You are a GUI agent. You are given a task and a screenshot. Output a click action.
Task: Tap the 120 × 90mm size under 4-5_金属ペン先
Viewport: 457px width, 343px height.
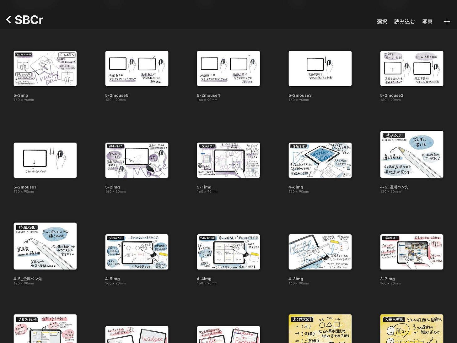(x=24, y=283)
